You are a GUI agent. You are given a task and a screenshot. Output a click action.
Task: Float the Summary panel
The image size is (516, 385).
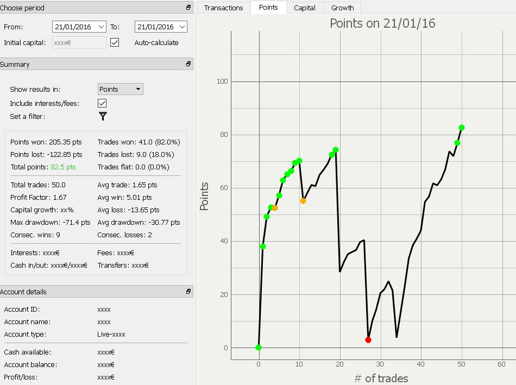[x=188, y=64]
